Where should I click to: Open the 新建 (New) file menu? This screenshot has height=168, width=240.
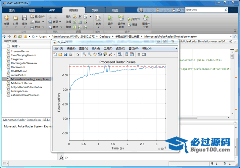click(7, 18)
